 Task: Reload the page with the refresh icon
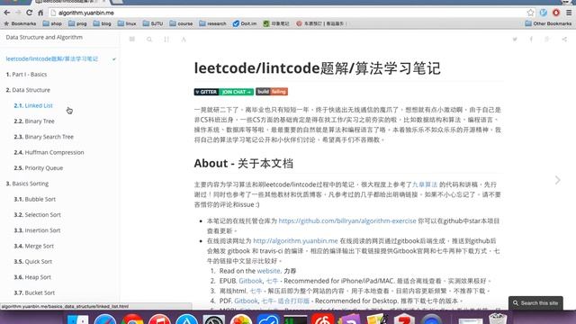30,13
